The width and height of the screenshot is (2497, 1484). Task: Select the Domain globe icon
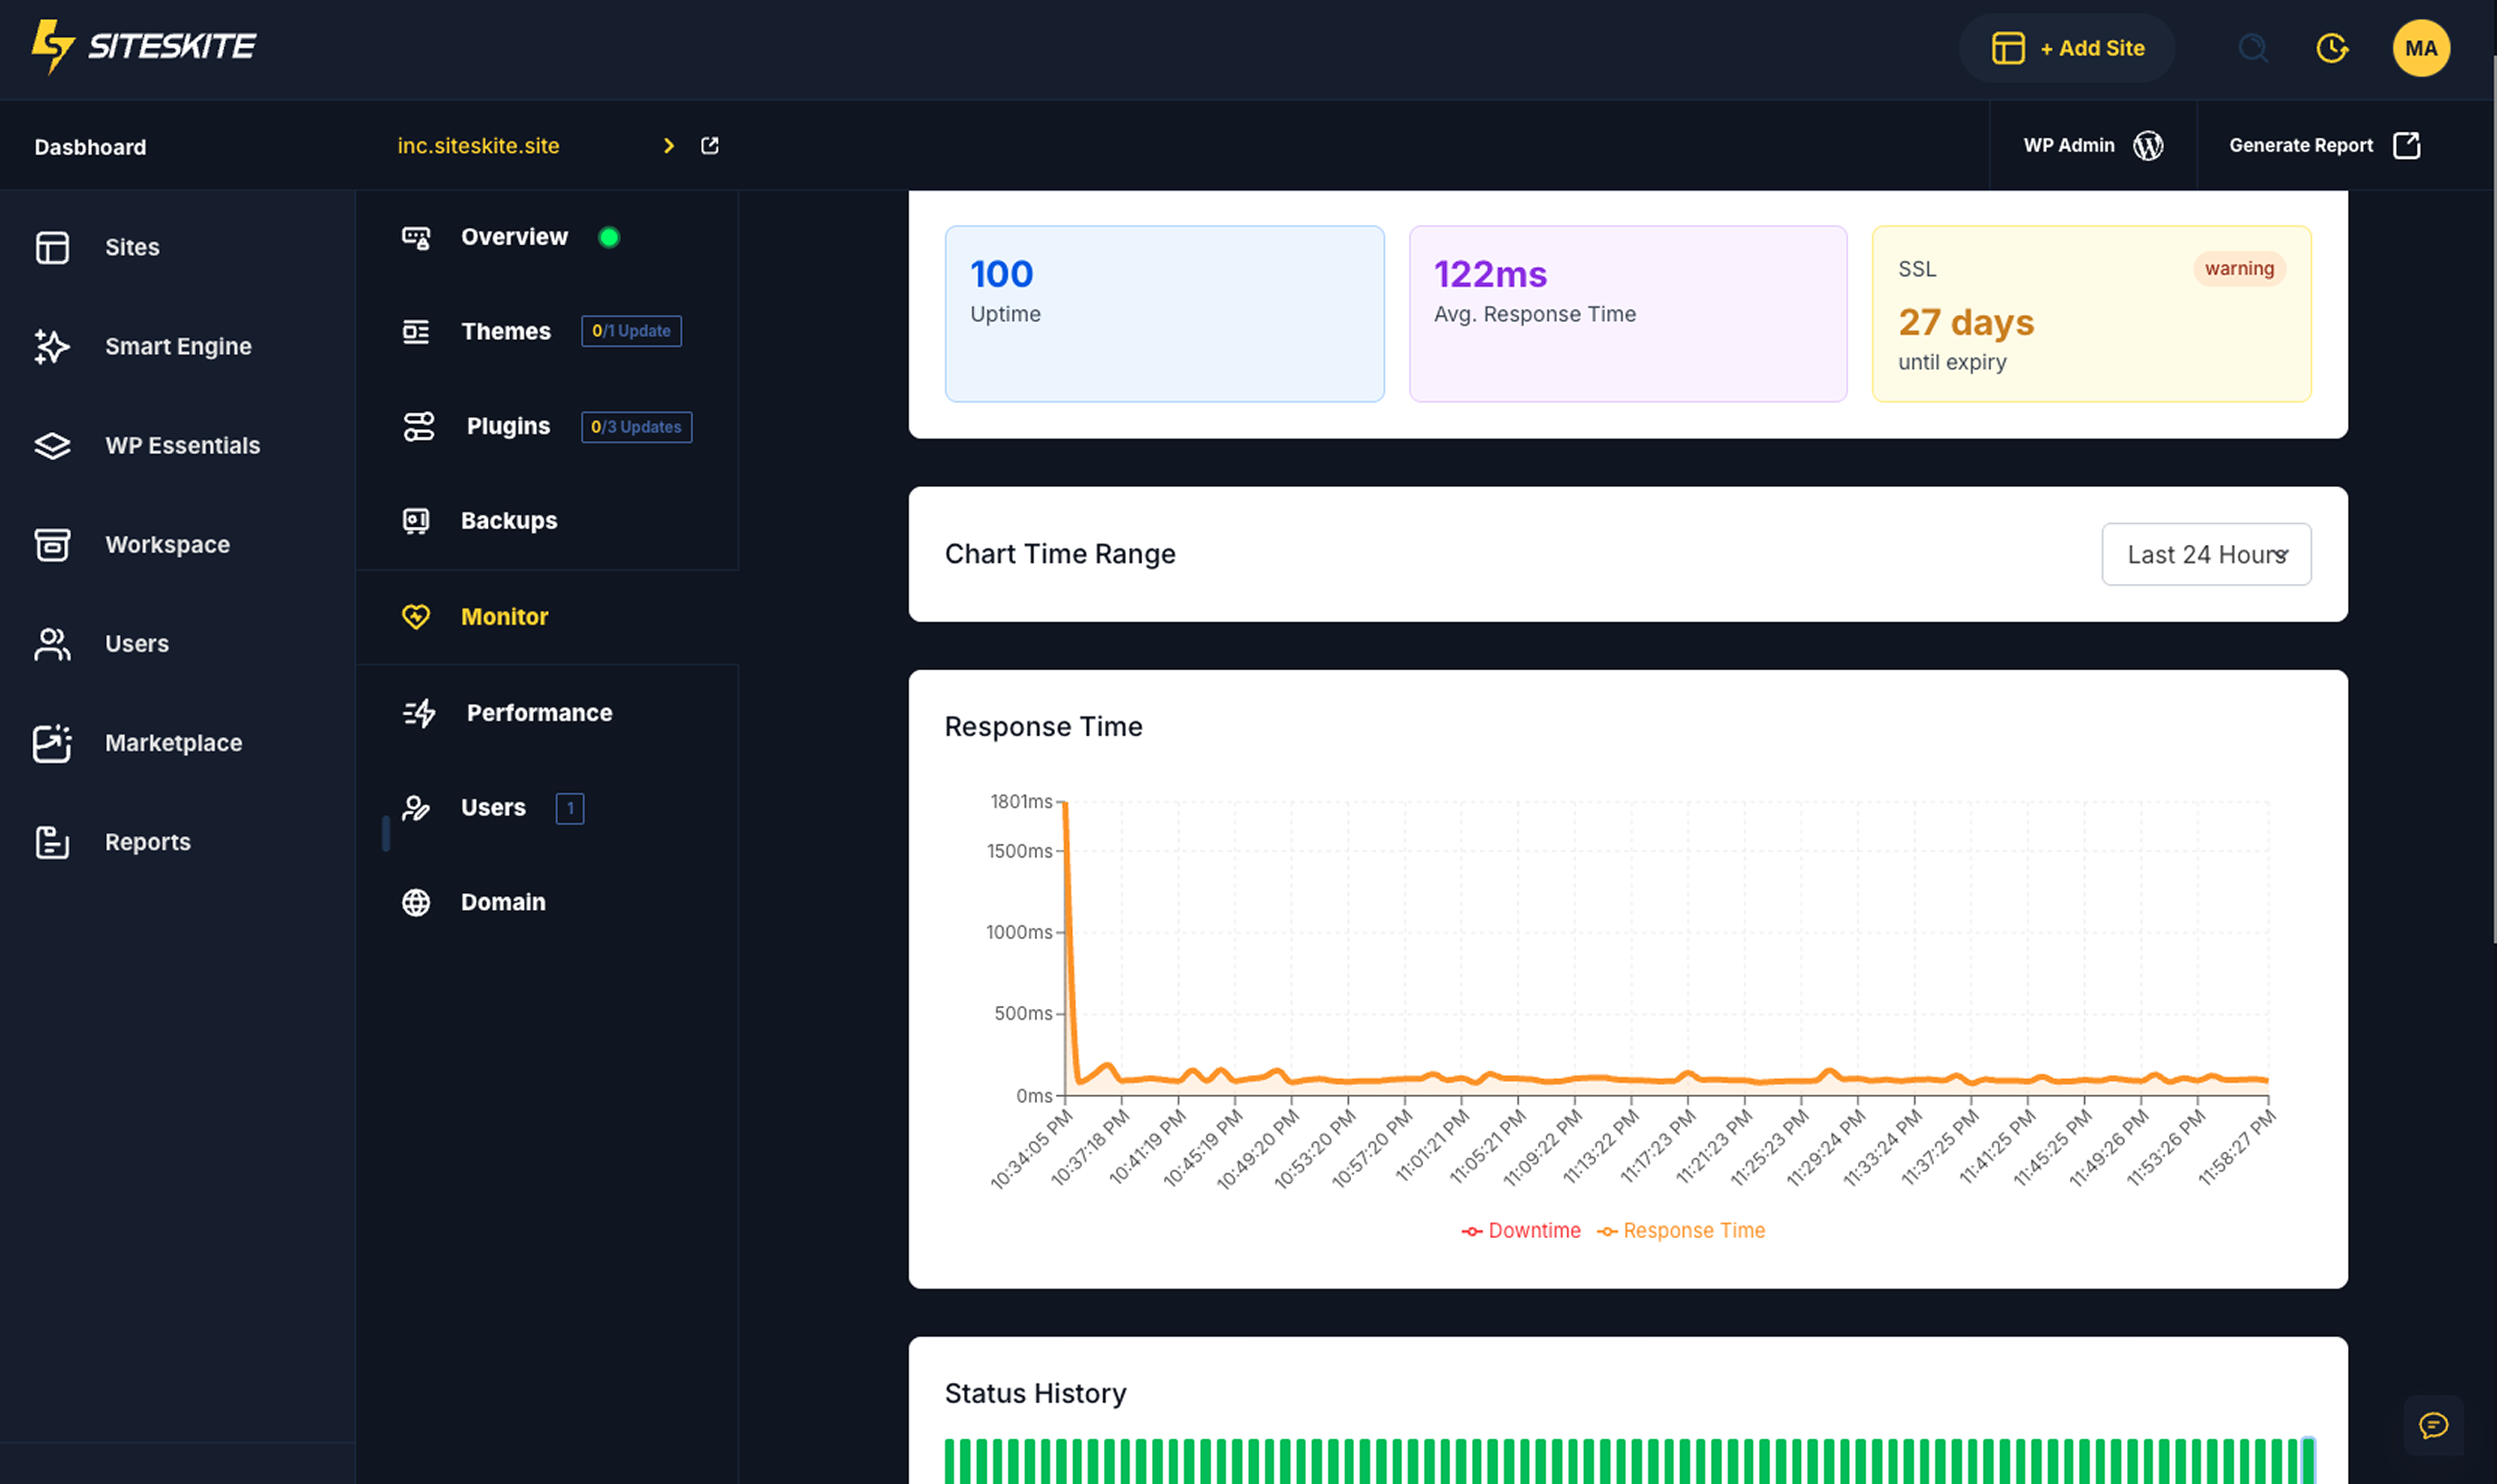[x=416, y=902]
